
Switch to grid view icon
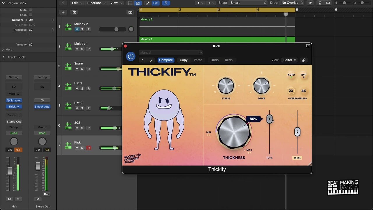(130, 3)
